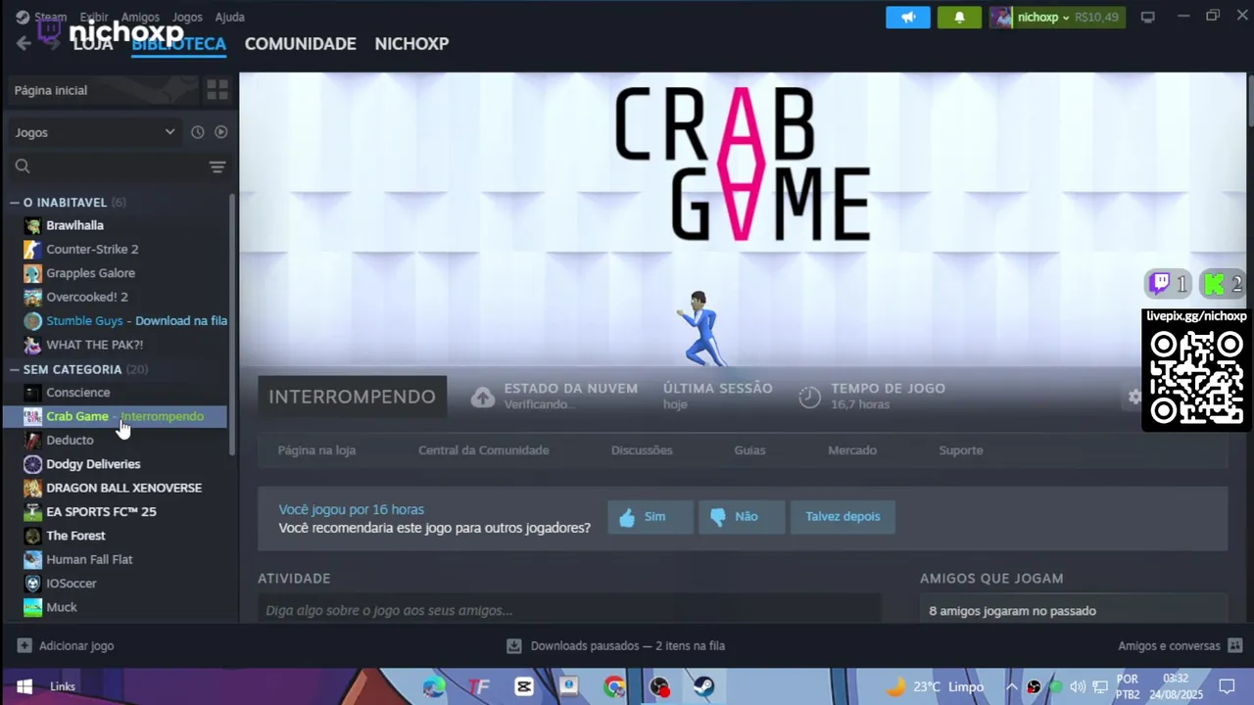Go to the NICHOXP profile tab

tap(411, 44)
